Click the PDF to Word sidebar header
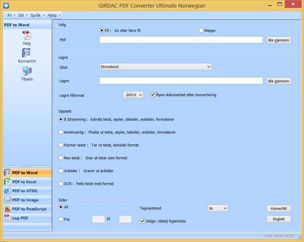 click(x=27, y=25)
